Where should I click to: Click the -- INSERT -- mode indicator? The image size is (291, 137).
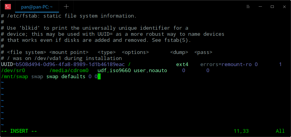click(x=19, y=131)
